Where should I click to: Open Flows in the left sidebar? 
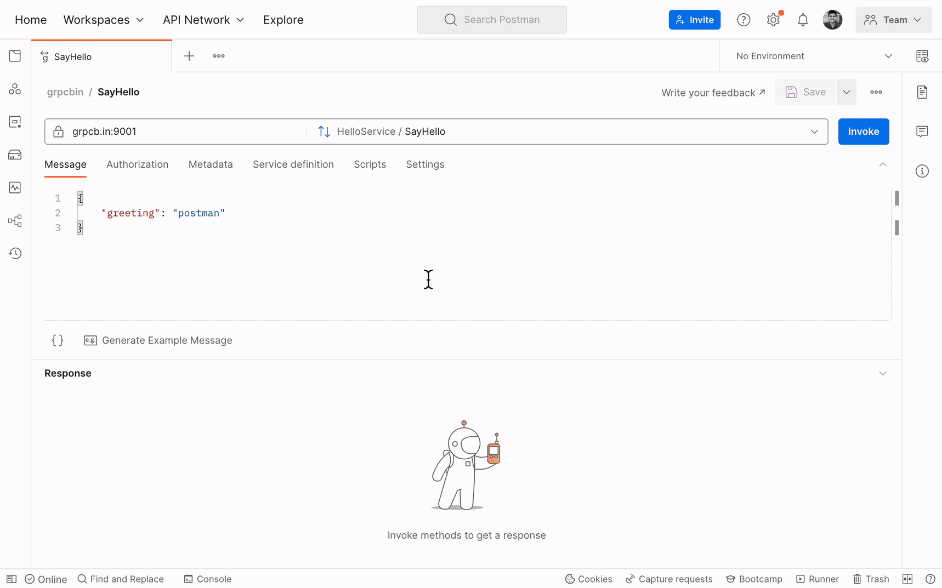(x=15, y=220)
